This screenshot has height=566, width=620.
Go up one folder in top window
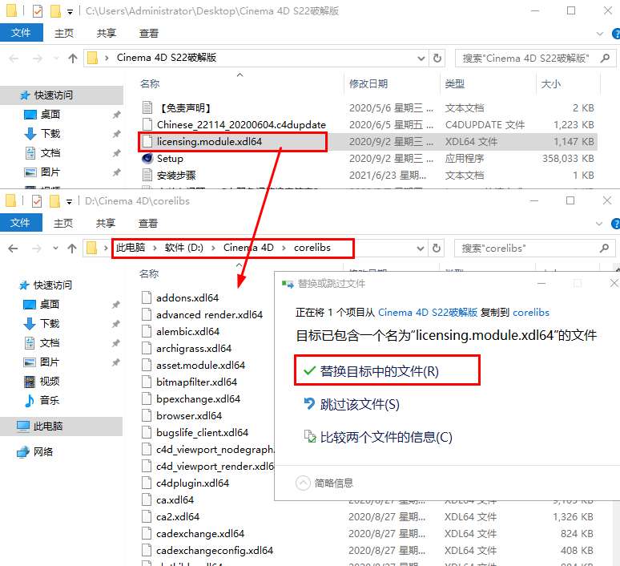click(73, 59)
